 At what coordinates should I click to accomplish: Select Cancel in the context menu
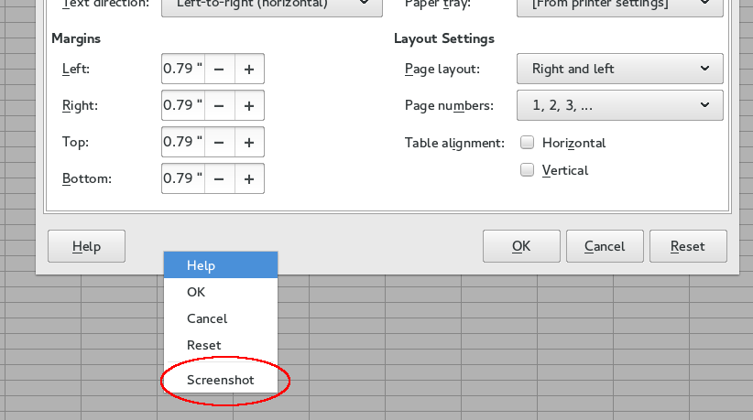[207, 318]
